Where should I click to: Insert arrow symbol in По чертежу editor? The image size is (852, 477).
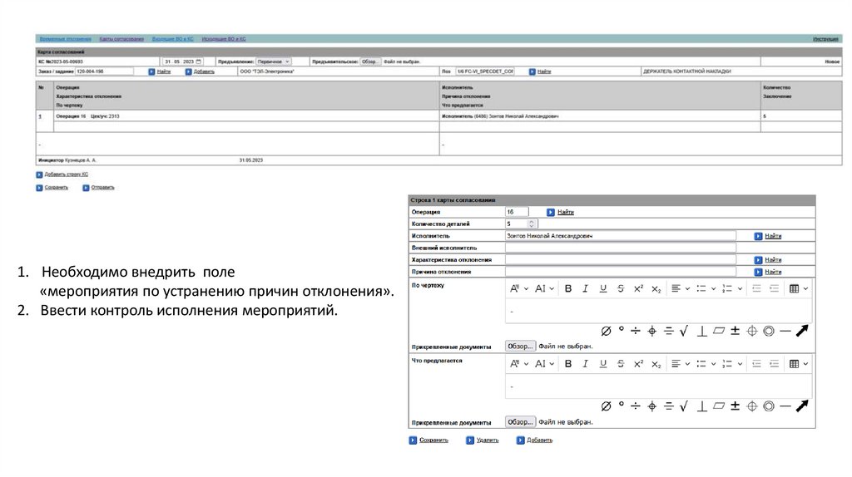(x=802, y=331)
